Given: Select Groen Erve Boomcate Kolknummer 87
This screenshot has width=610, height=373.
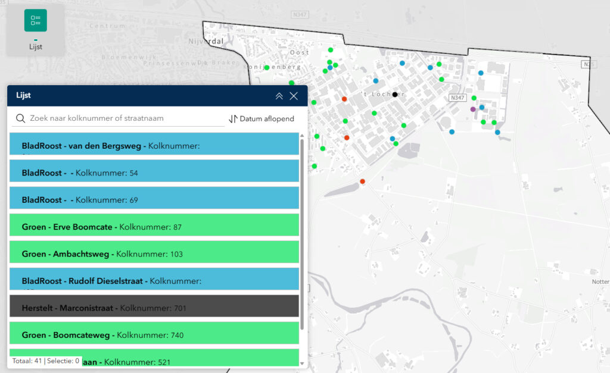Looking at the screenshot, I should click(x=154, y=227).
